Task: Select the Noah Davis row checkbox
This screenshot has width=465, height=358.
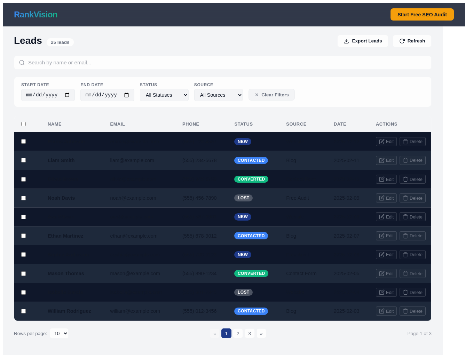Action: pyautogui.click(x=23, y=198)
